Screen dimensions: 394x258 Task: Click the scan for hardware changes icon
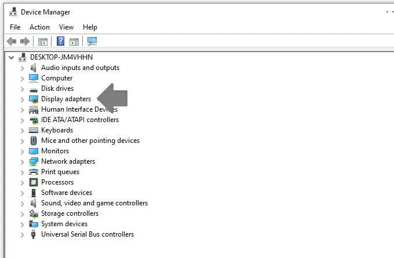click(x=92, y=42)
